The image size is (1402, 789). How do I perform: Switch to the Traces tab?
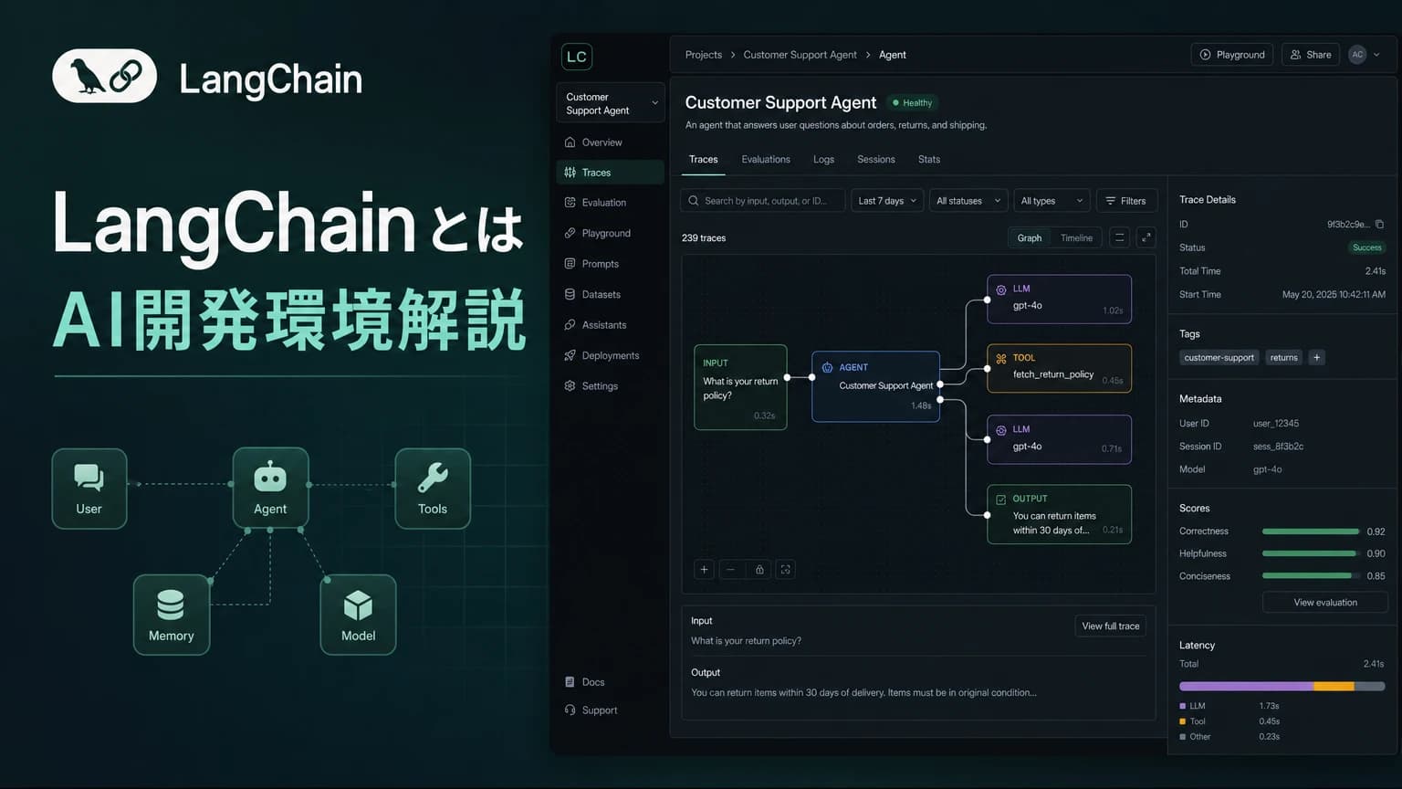[x=703, y=160]
